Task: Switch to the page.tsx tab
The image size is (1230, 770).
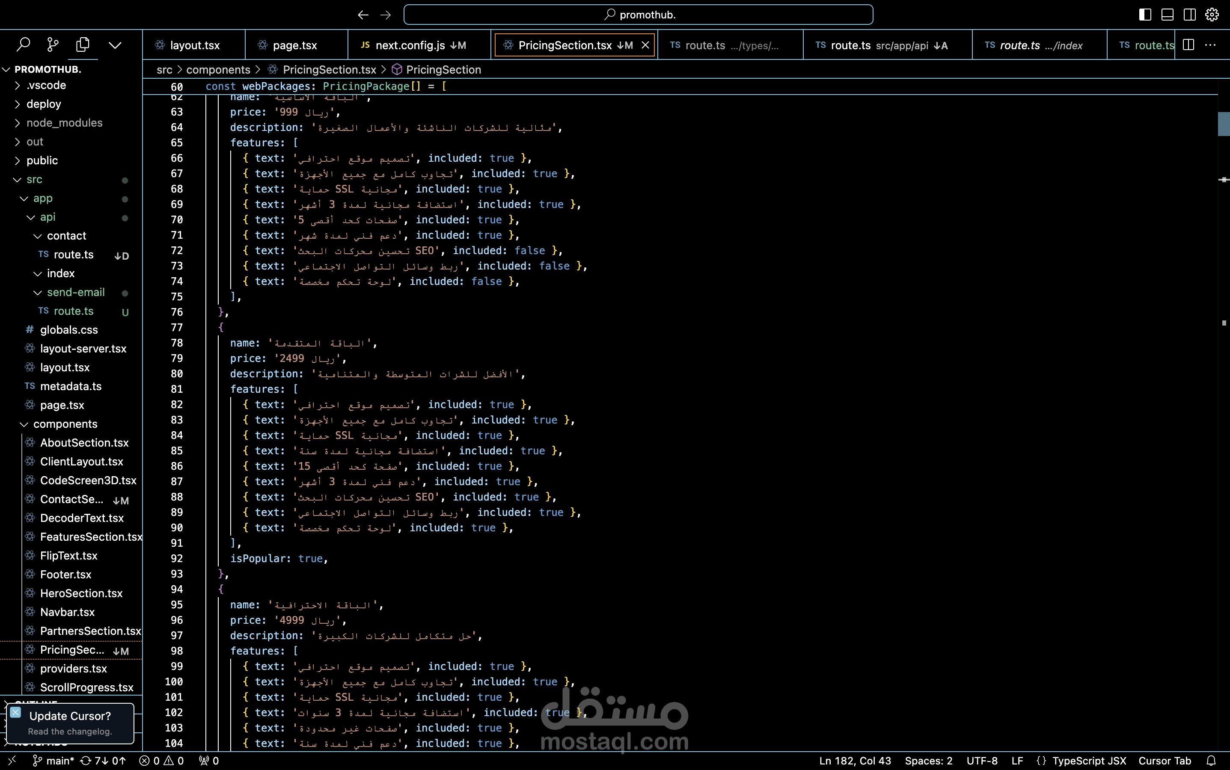Action: pos(297,45)
